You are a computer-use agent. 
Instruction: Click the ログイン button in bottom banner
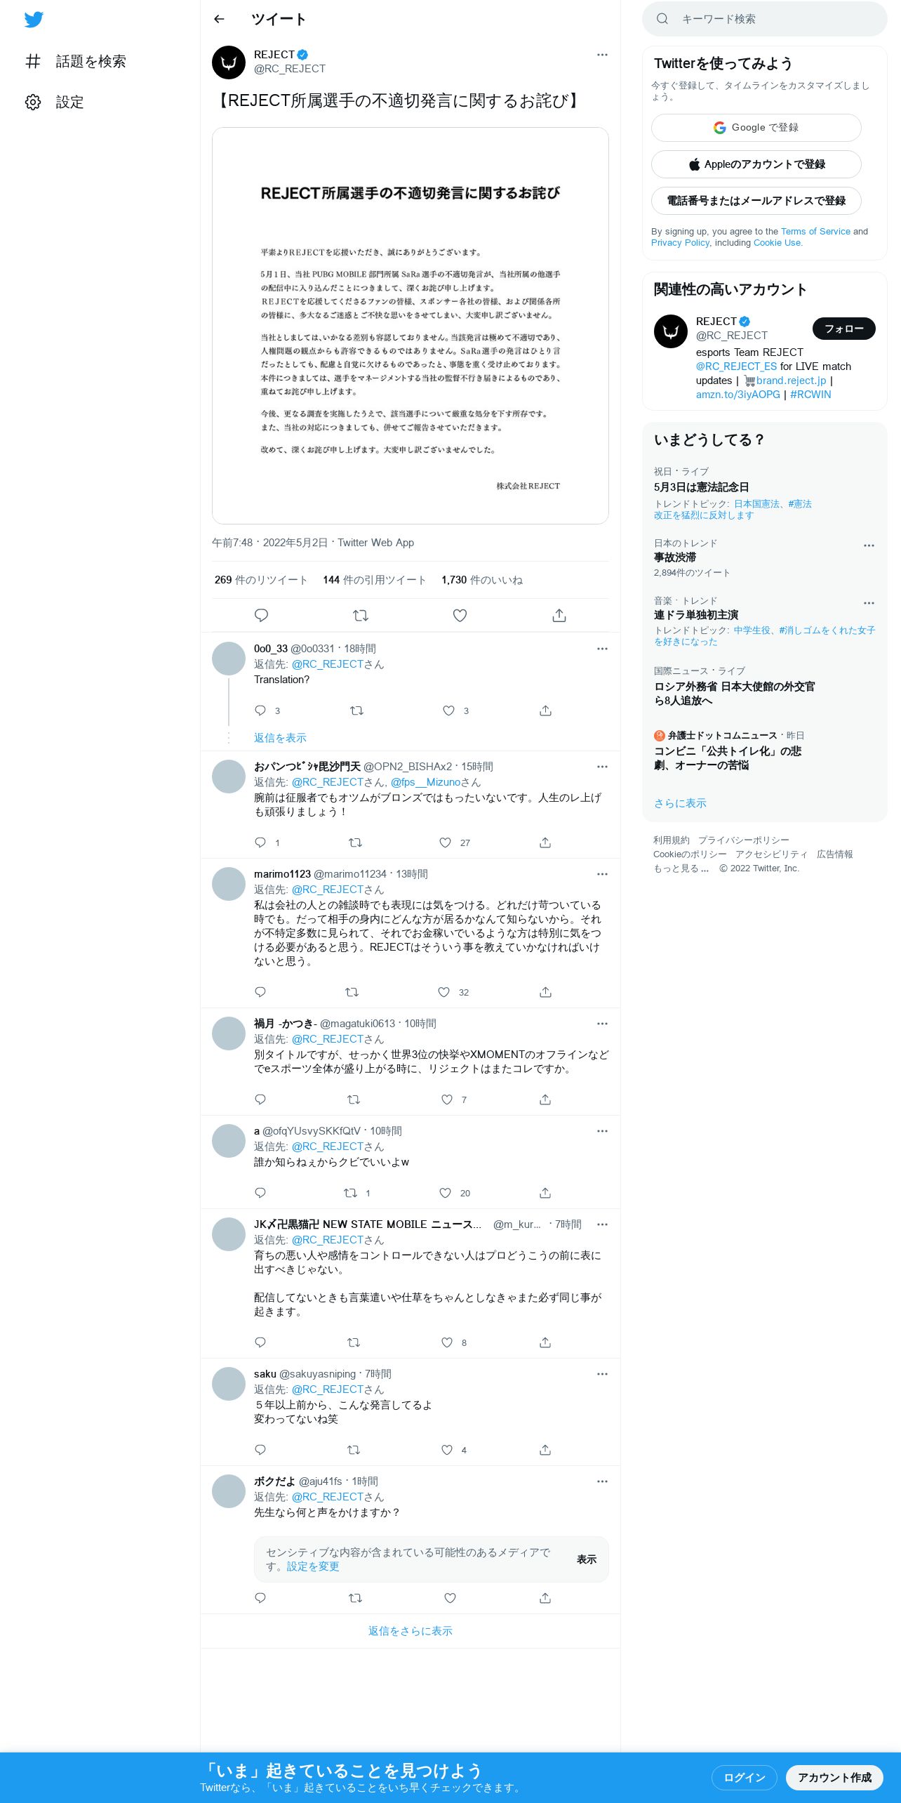click(x=745, y=1777)
